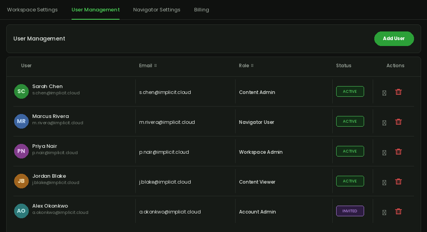Click the trash icon for Alex Okonkwo

398,212
